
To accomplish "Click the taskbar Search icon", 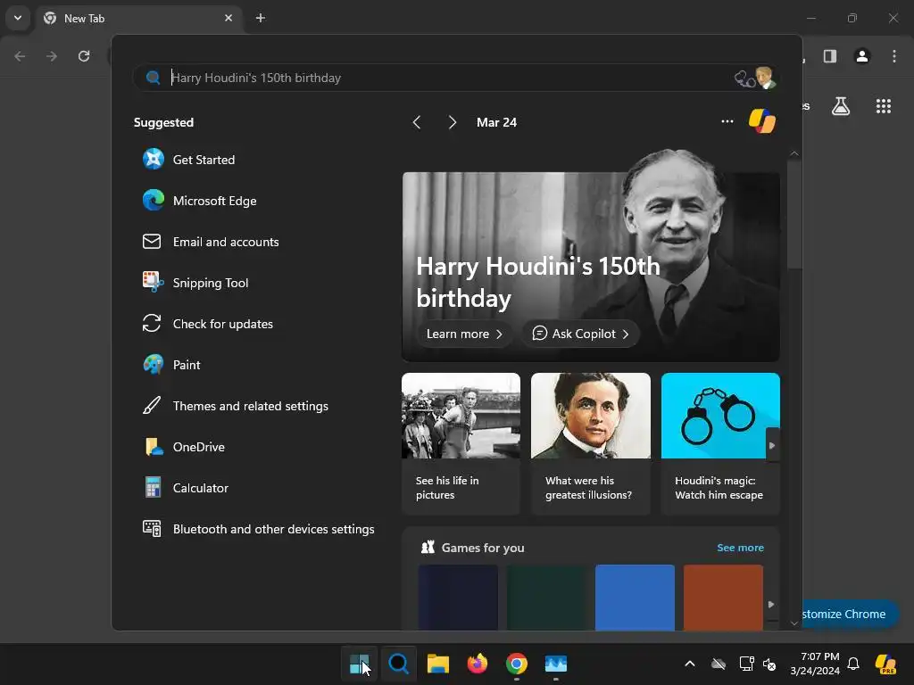I will [x=399, y=664].
